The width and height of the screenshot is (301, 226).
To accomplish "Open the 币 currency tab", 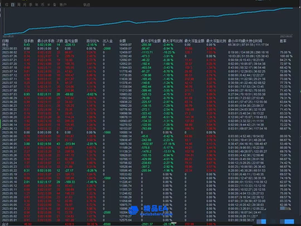I will (x=42, y=5).
